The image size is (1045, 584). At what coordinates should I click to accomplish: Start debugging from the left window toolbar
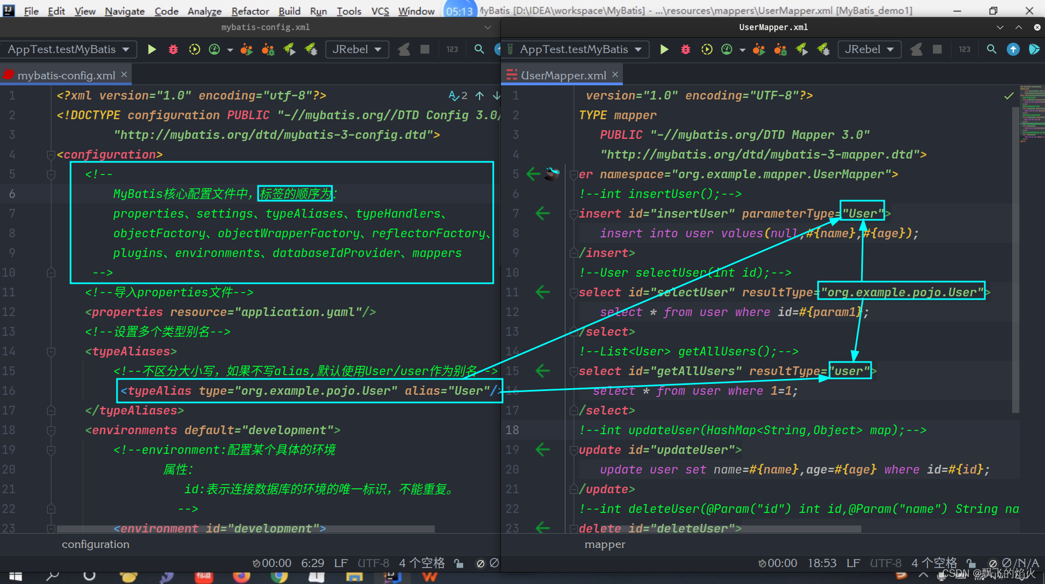coord(173,50)
